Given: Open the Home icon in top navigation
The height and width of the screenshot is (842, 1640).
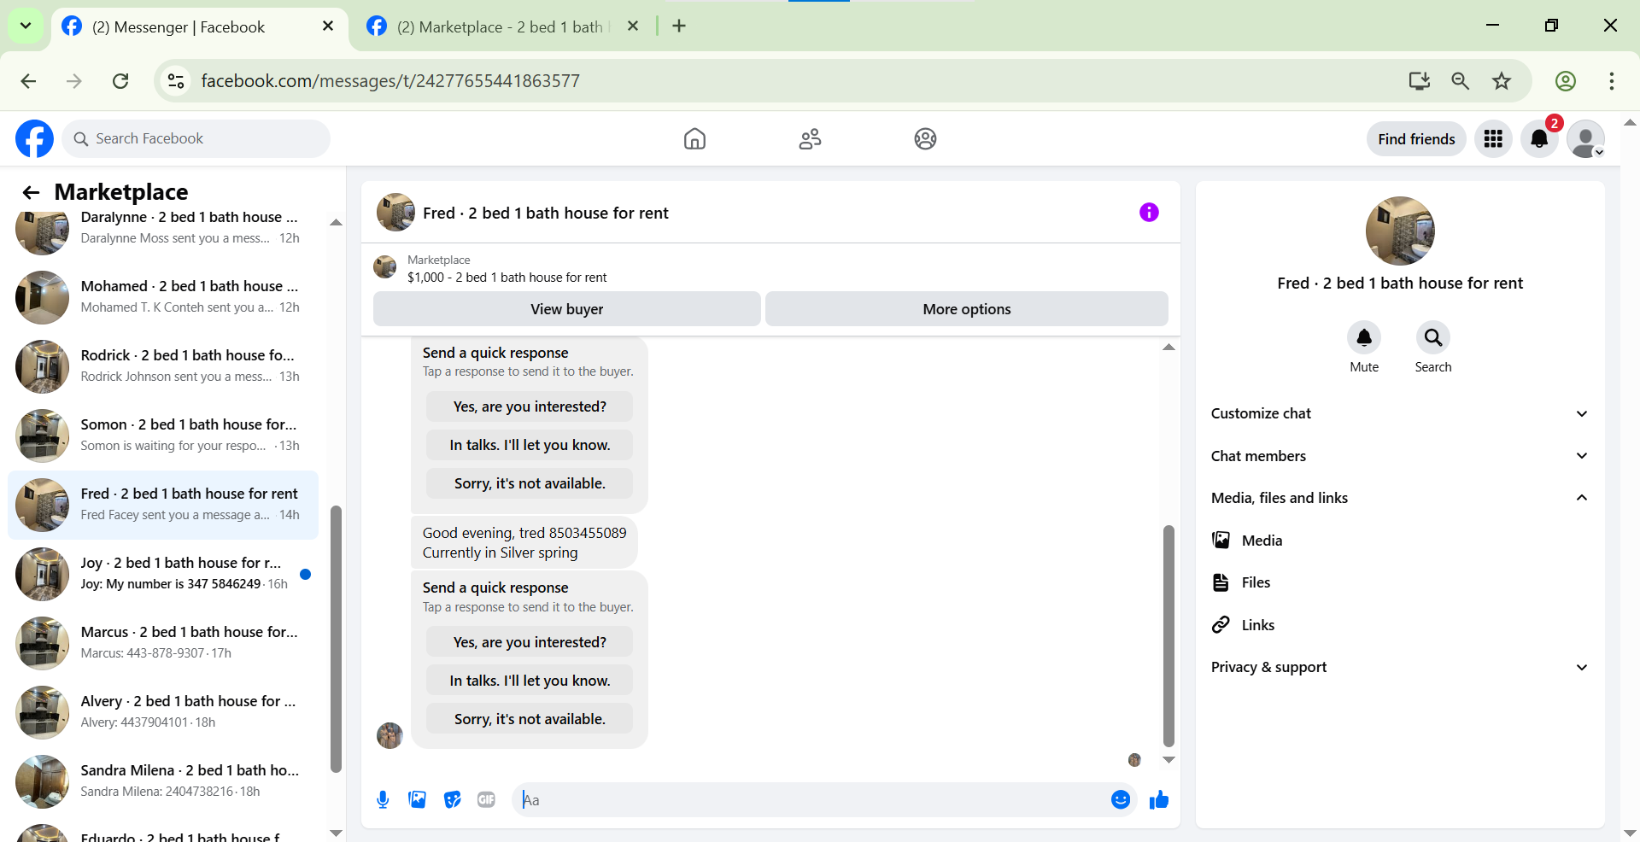Looking at the screenshot, I should tap(694, 138).
